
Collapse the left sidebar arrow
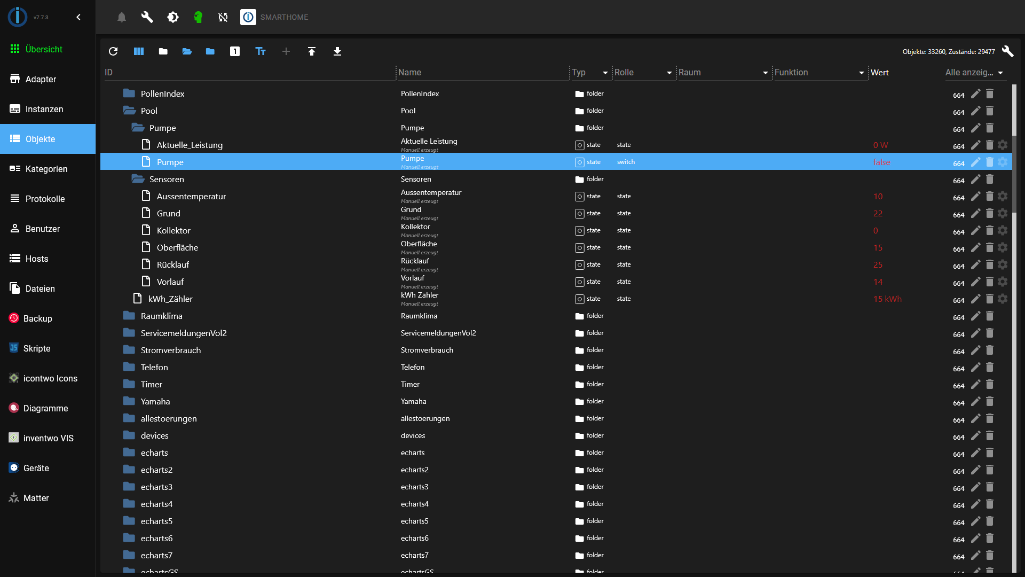pyautogui.click(x=78, y=17)
